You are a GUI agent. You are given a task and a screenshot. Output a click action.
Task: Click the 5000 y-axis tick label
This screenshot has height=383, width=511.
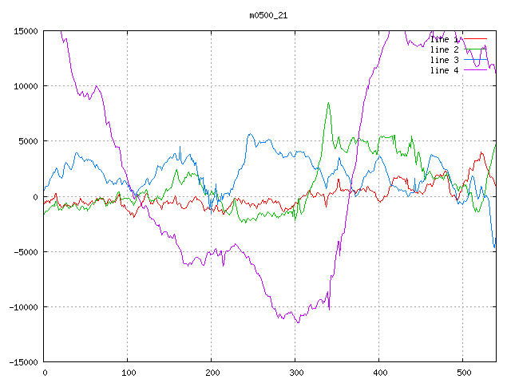(27, 141)
